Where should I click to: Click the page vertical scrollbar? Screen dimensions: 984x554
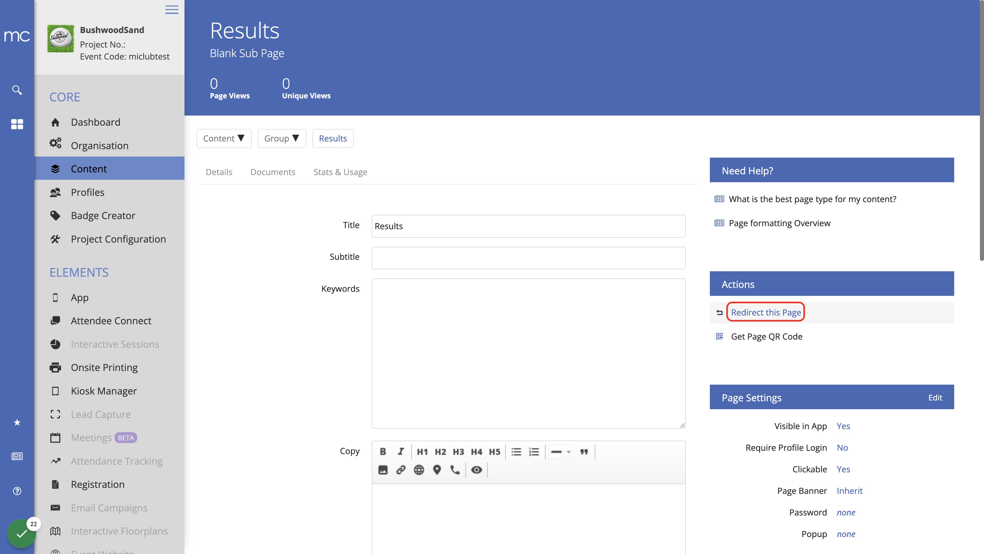click(982, 131)
